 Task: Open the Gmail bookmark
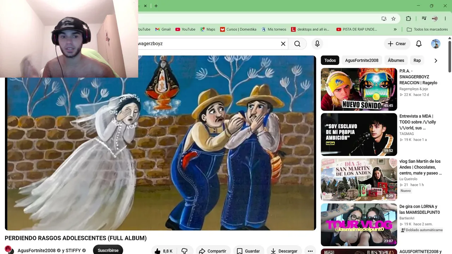[163, 29]
